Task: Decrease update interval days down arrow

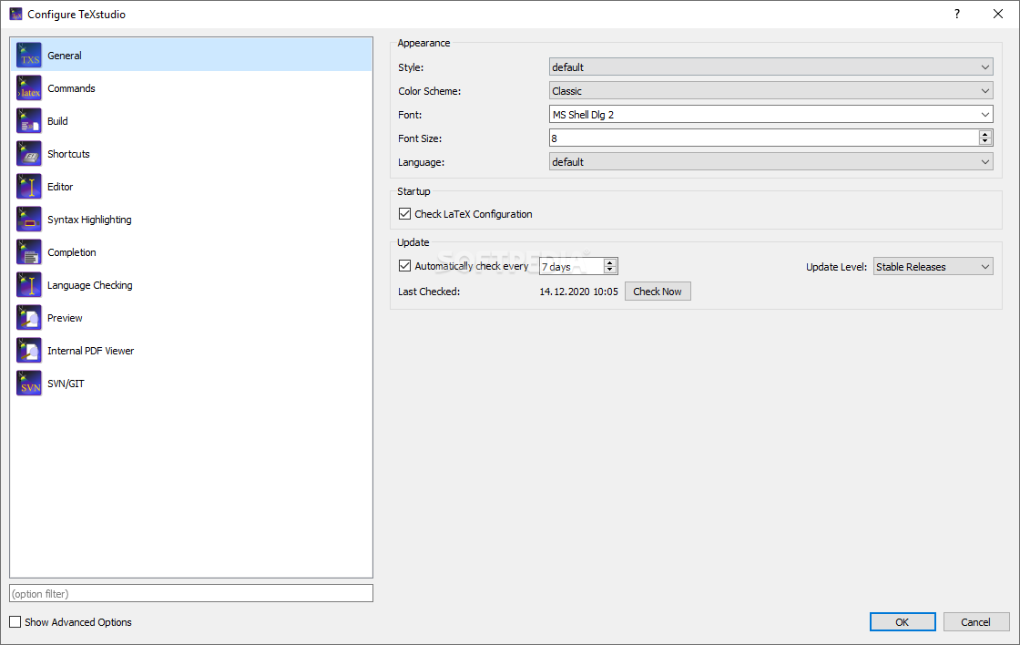Action: (609, 270)
